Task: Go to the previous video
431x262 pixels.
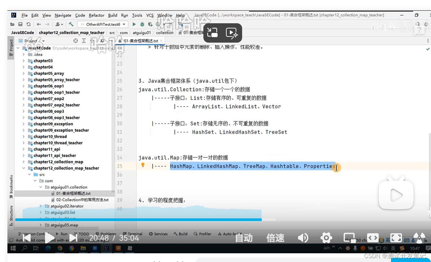Action: coord(26,238)
